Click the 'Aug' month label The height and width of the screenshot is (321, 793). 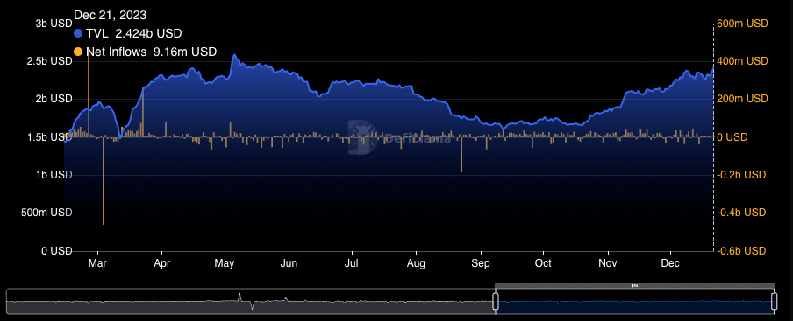416,263
